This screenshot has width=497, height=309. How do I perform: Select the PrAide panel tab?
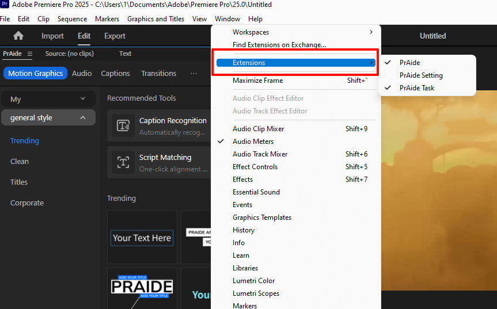click(x=12, y=54)
